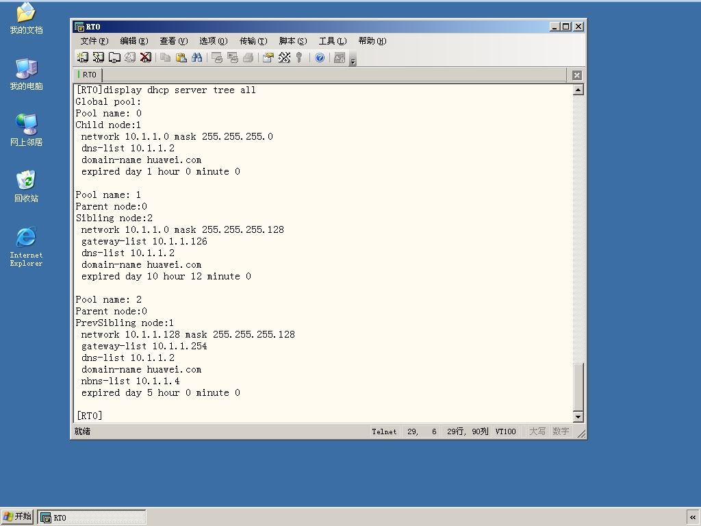Click the RT0 taskbar button
This screenshot has height=526, width=701.
[92, 518]
